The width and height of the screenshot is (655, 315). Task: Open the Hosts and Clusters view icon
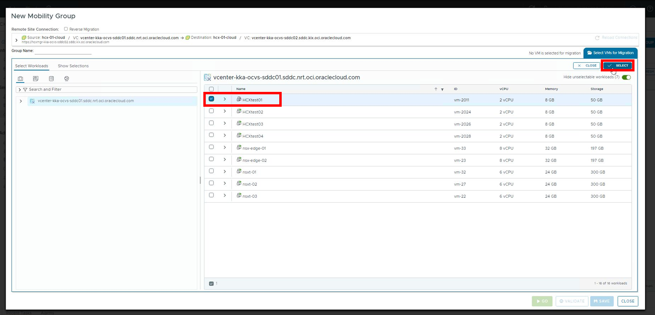(x=20, y=79)
